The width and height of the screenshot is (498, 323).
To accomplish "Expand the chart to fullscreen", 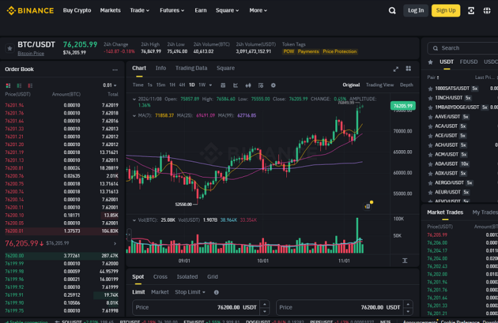I will pos(395,69).
